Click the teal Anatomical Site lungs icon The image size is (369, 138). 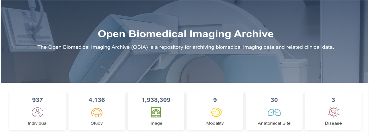point(274,112)
